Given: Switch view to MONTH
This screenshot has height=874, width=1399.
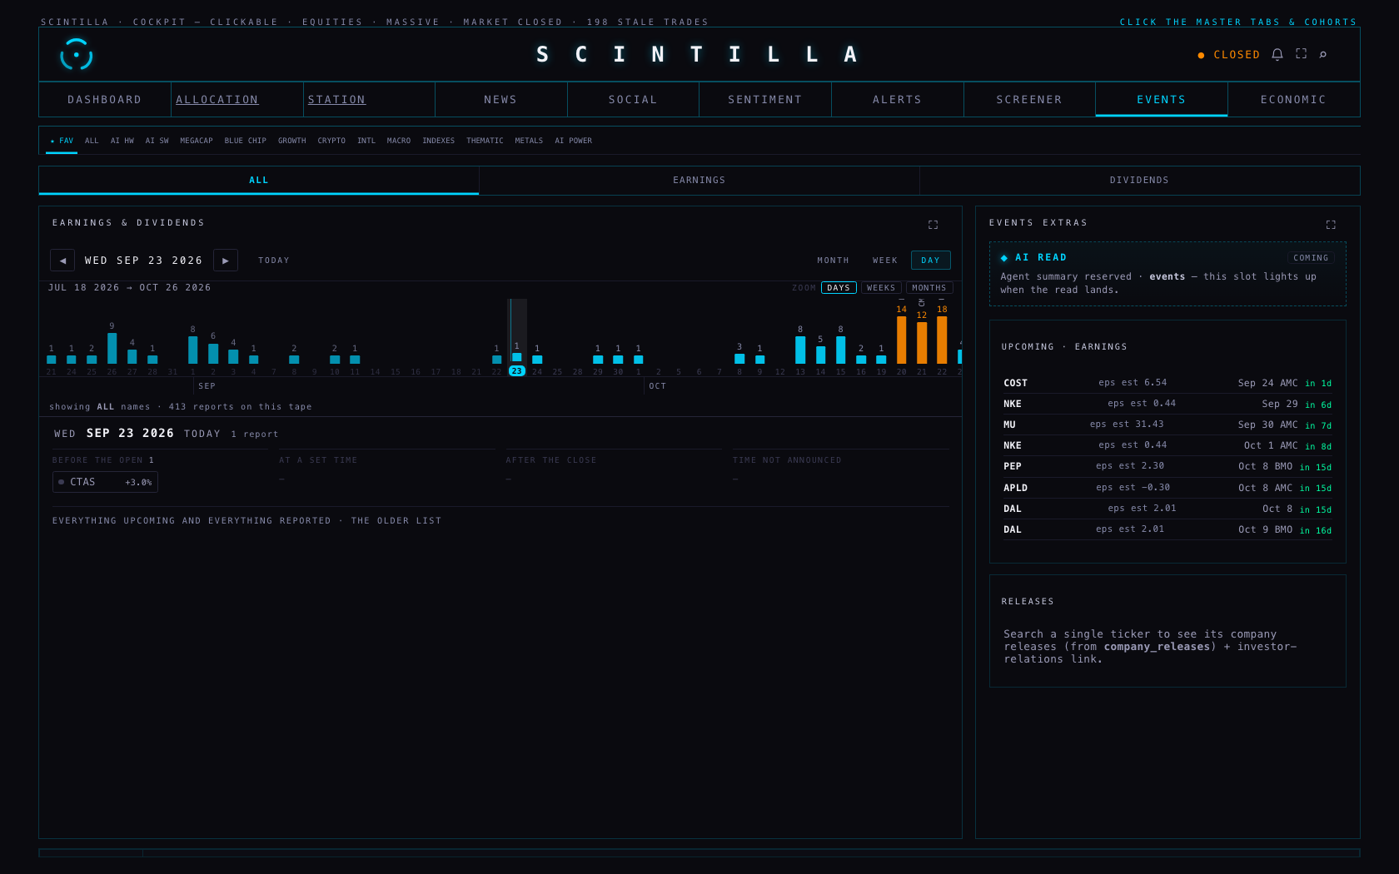Looking at the screenshot, I should click(833, 261).
